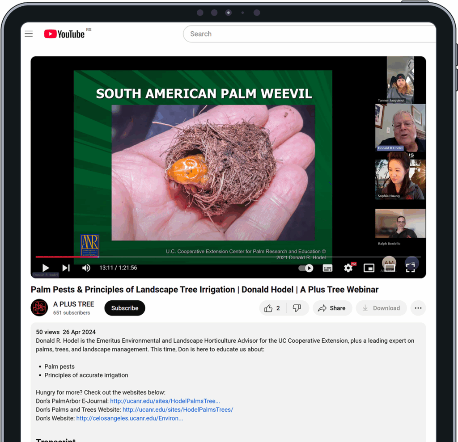The image size is (458, 442).
Task: Click the Tanner Jacquinot webcam thumbnail
Action: (x=400, y=80)
